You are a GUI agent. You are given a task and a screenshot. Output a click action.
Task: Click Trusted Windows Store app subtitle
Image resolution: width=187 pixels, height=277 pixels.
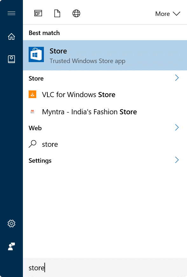pos(87,61)
